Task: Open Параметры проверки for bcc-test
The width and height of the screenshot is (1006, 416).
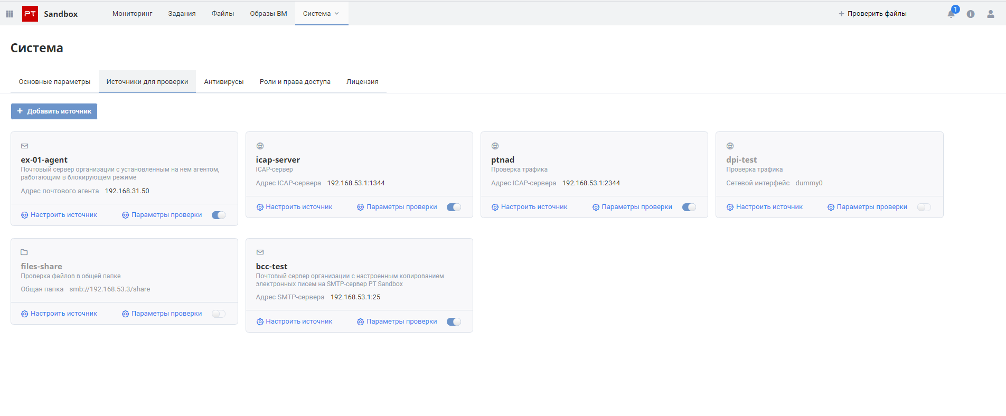Action: (x=397, y=322)
